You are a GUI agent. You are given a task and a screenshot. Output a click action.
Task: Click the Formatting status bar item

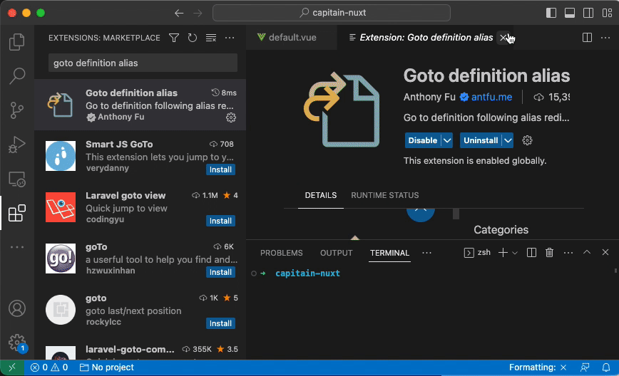click(538, 367)
